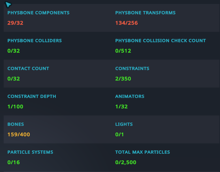220x172 pixels.
Task: Select the PhysBone Collision Check Count label
Action: coord(161,41)
